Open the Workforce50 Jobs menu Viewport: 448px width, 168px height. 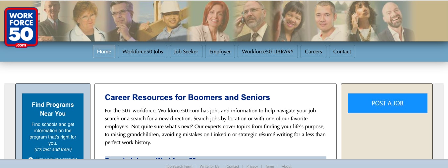point(142,51)
